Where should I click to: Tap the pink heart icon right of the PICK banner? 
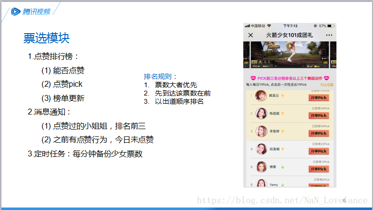tap(326, 78)
